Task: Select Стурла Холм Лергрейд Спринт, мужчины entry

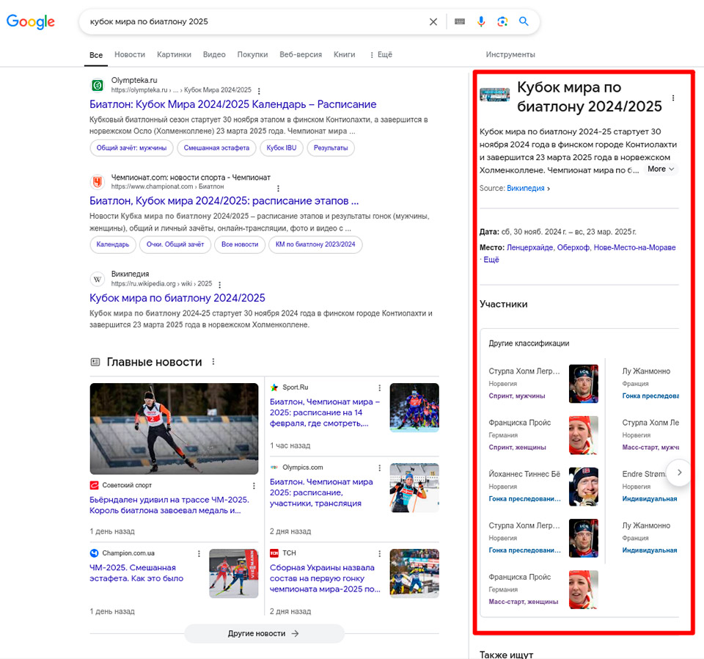Action: click(543, 384)
